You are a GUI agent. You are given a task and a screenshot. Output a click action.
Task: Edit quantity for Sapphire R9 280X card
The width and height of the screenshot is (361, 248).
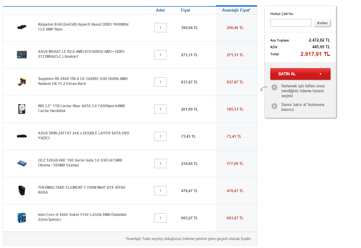160,82
